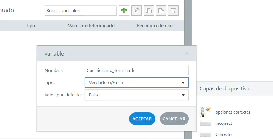Image resolution: width=273 pixels, height=139 pixels.
Task: Open the Valor por defecto dropdown
Action: tap(136, 95)
